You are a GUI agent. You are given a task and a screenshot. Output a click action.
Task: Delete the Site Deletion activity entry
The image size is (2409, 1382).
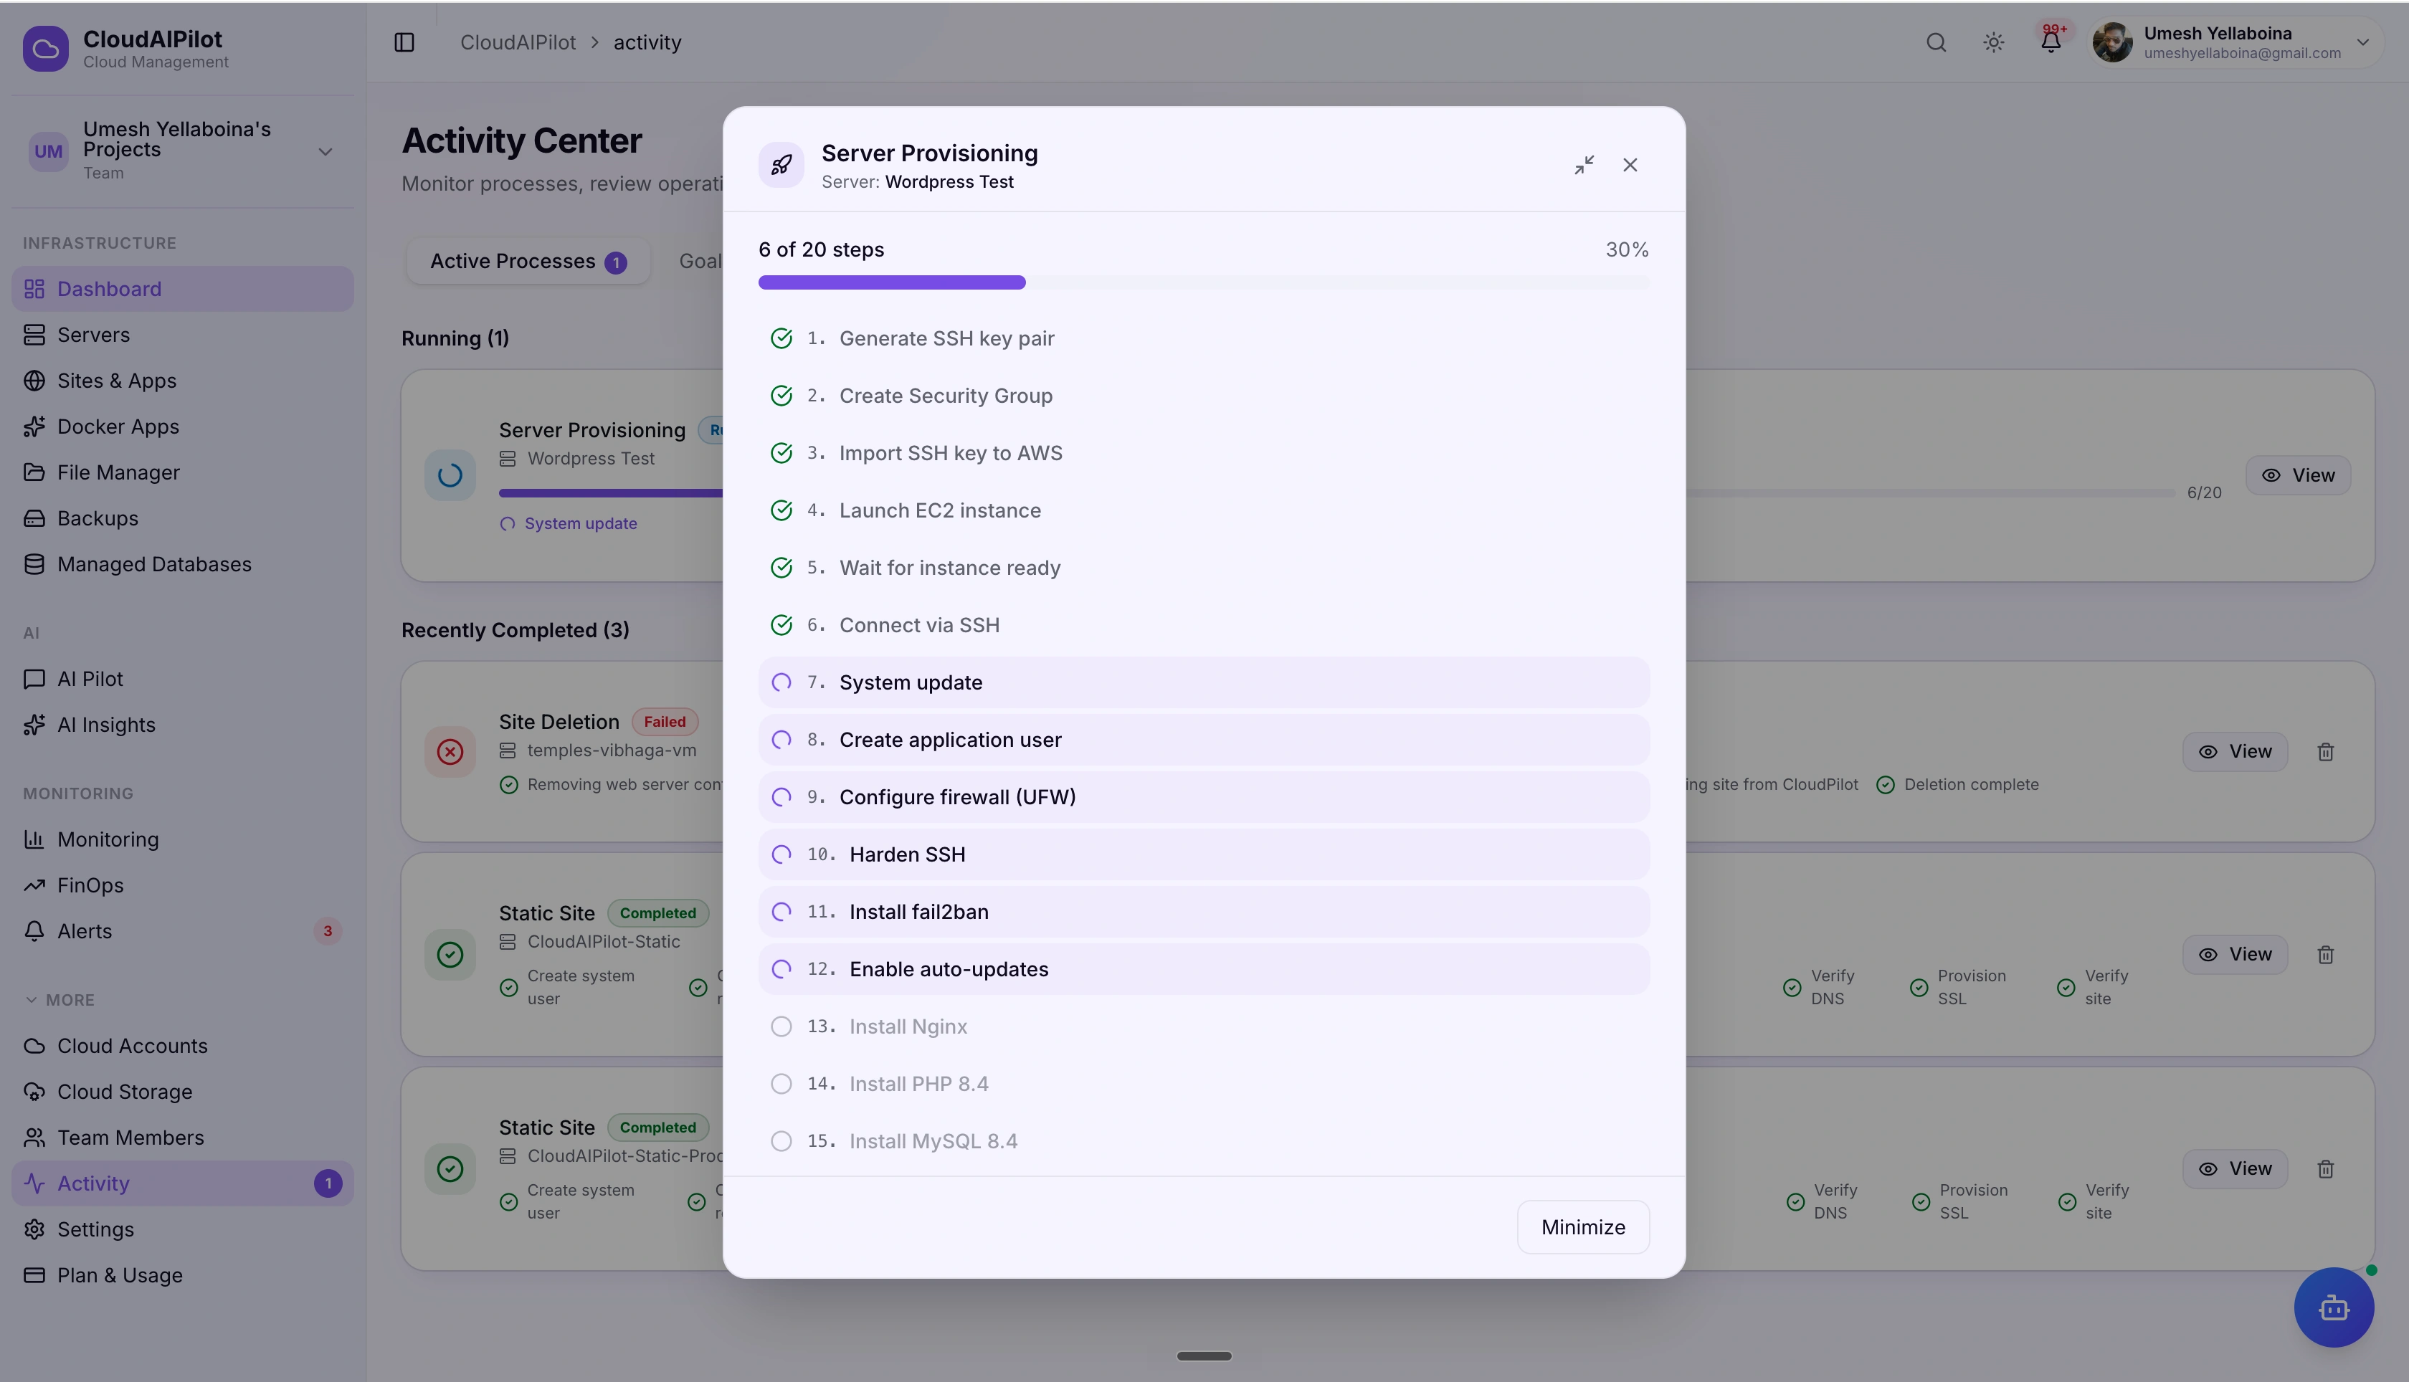(x=2325, y=752)
